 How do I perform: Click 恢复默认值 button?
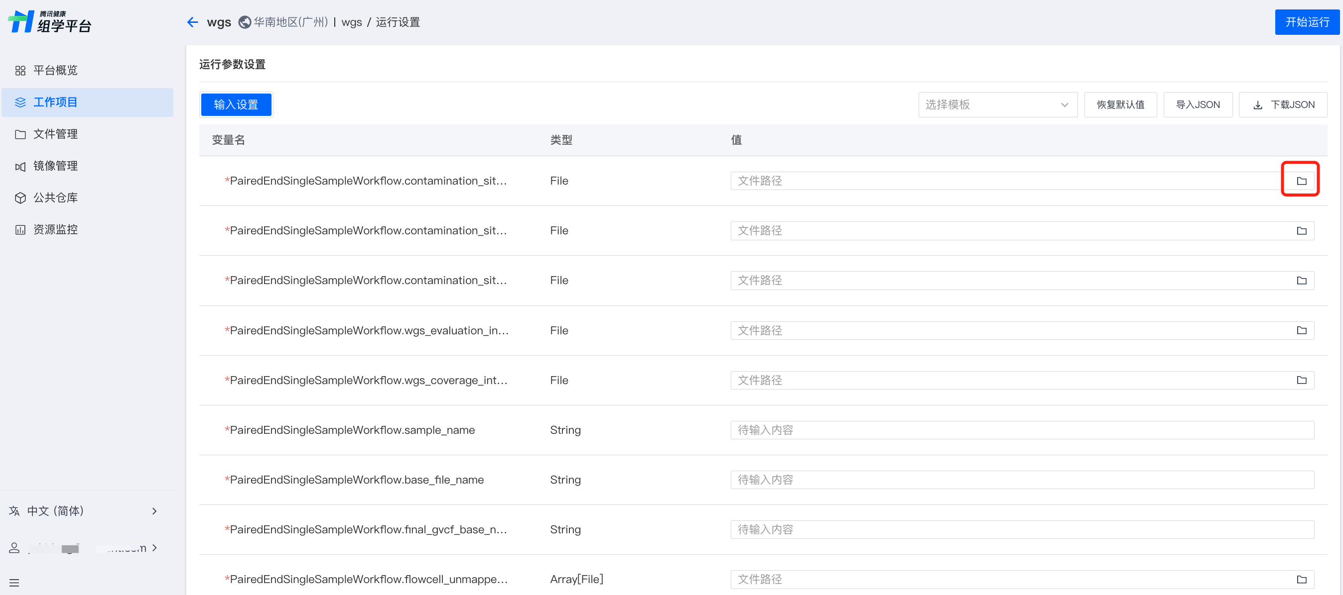click(x=1120, y=104)
